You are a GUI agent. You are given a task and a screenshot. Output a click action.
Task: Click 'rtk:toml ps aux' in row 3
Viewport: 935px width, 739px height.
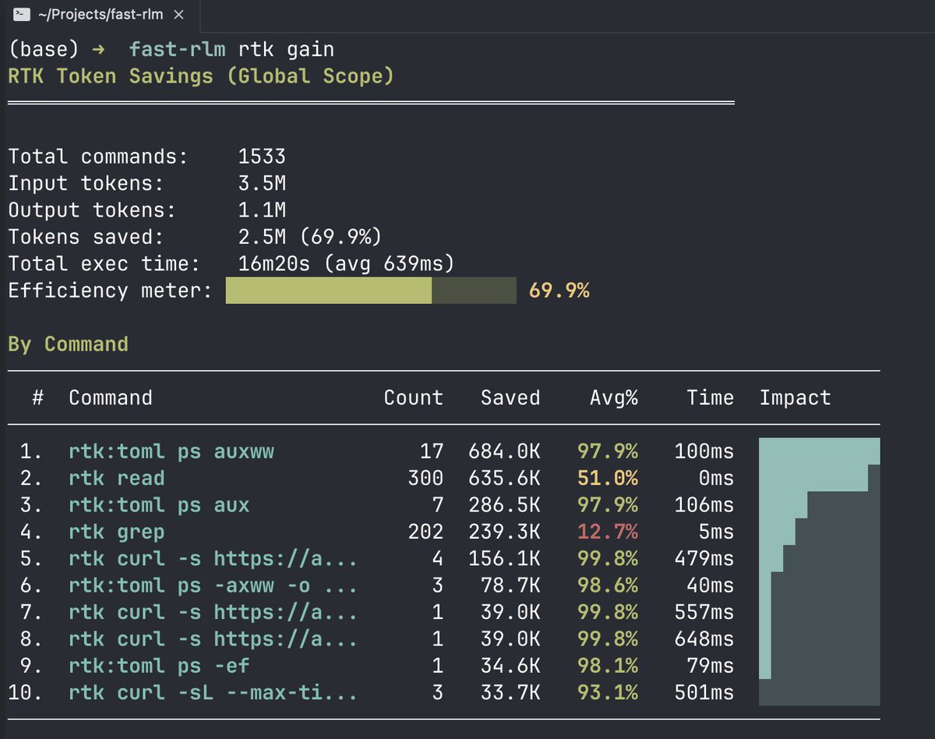[159, 505]
